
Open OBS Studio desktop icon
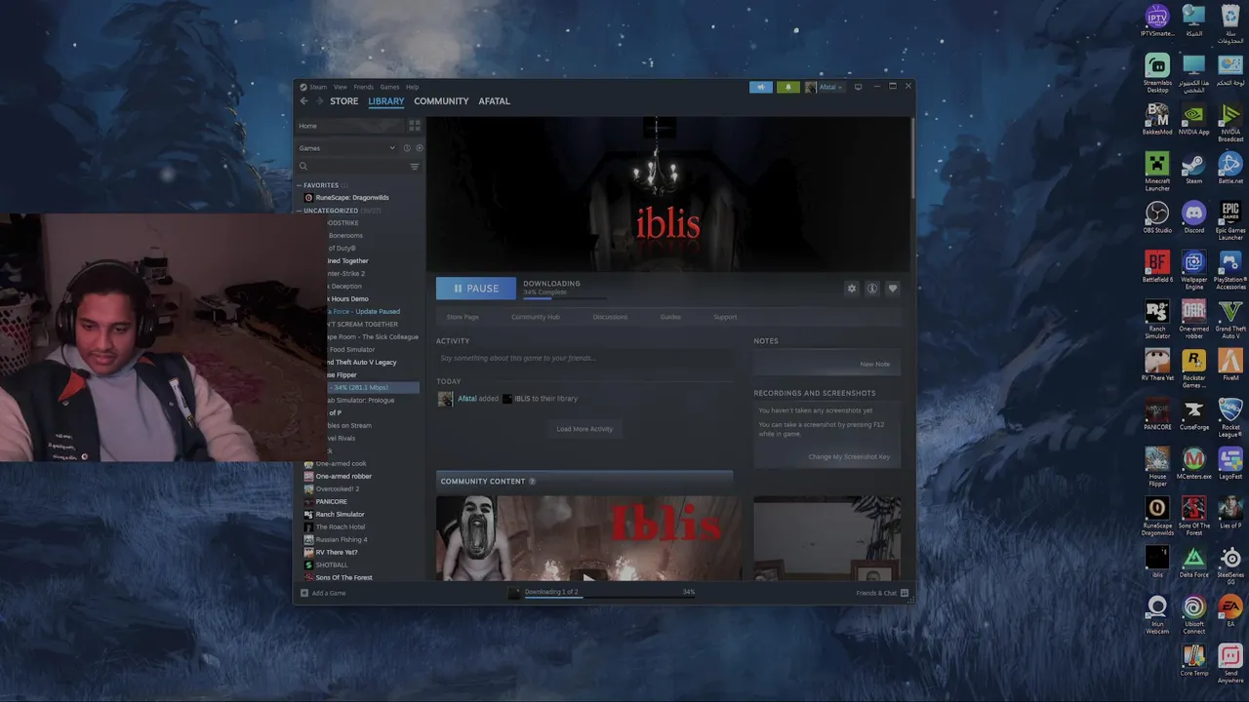pos(1157,217)
